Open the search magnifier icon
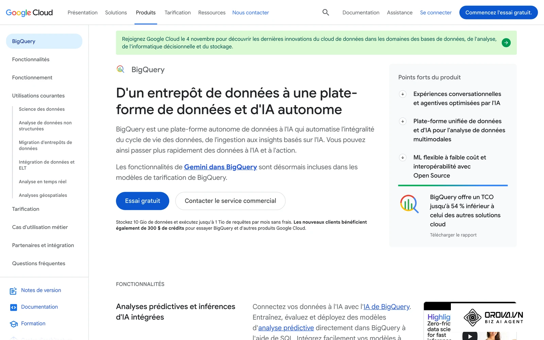Screen dimensions: 544x340 click(x=326, y=13)
